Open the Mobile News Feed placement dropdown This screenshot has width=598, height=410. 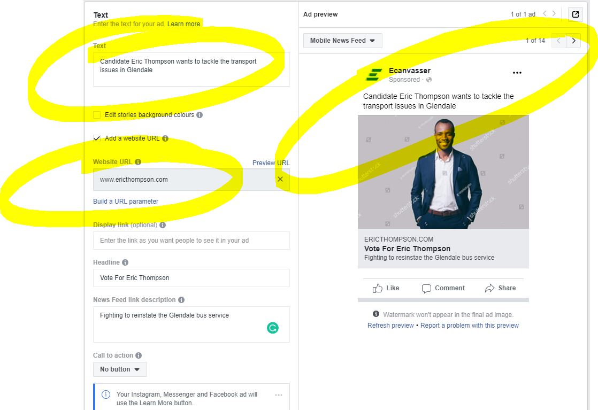pyautogui.click(x=342, y=41)
